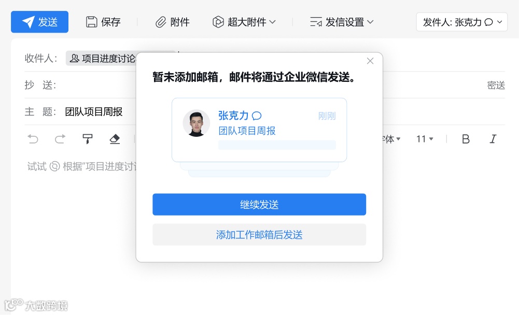The height and width of the screenshot is (315, 519).
Task: Click sender name 张克力 in preview card
Action: point(233,116)
